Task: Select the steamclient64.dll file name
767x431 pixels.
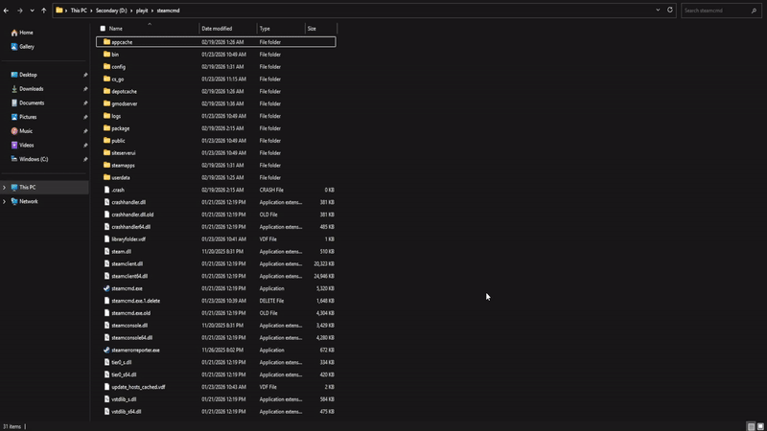Action: click(x=129, y=276)
